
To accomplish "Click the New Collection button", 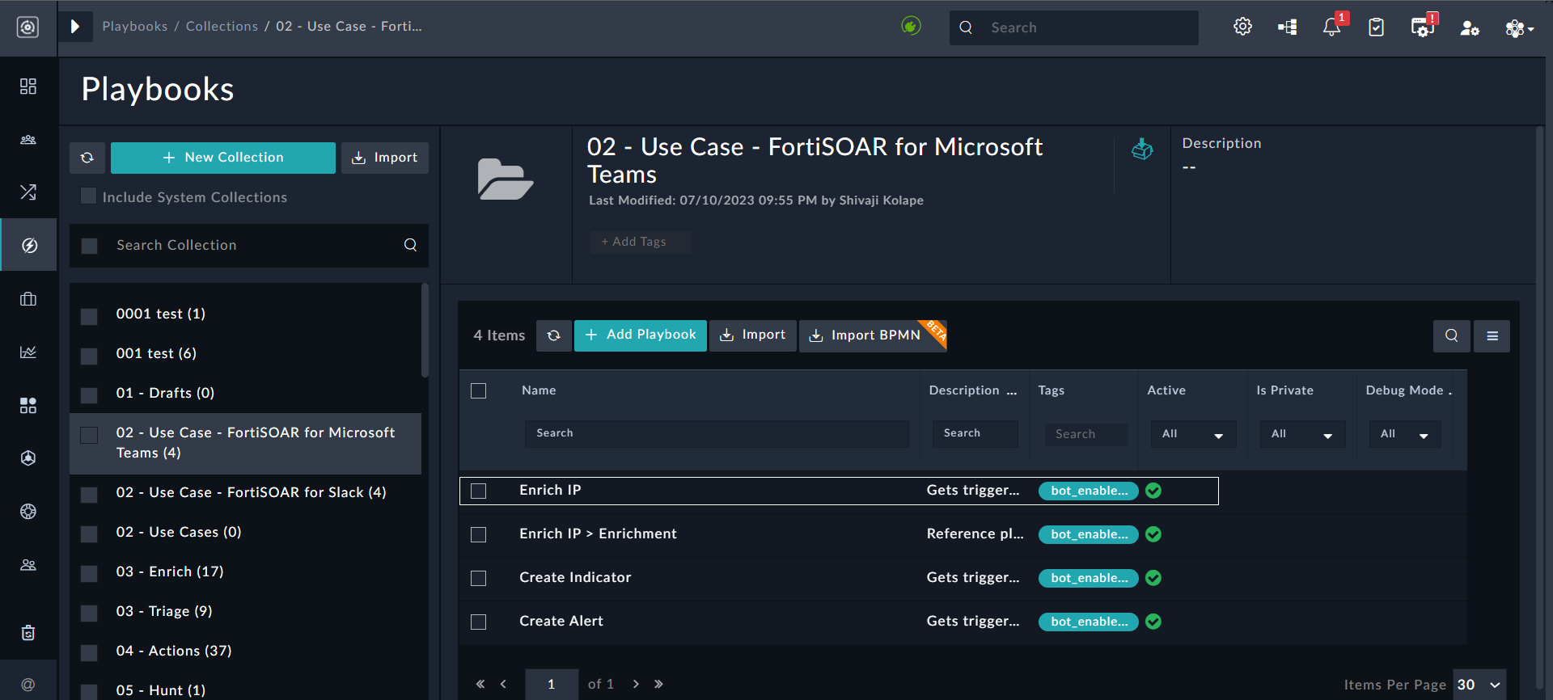I will point(223,158).
